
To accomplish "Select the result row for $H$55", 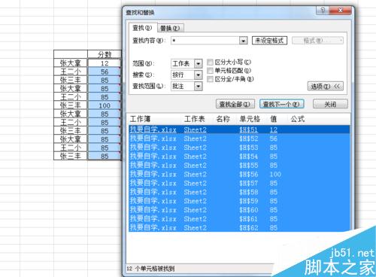I will tap(239, 166).
